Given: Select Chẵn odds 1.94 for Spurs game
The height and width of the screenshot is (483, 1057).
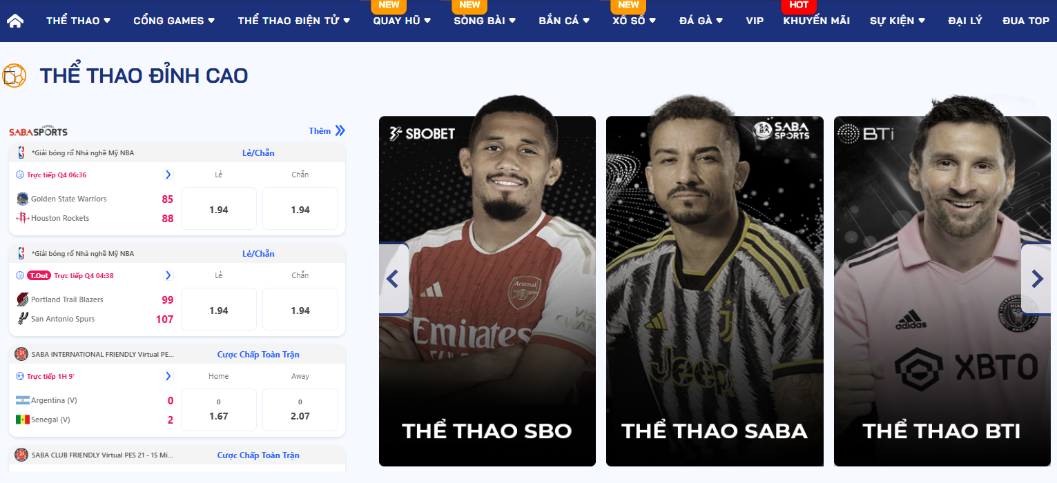Looking at the screenshot, I should click(x=300, y=309).
